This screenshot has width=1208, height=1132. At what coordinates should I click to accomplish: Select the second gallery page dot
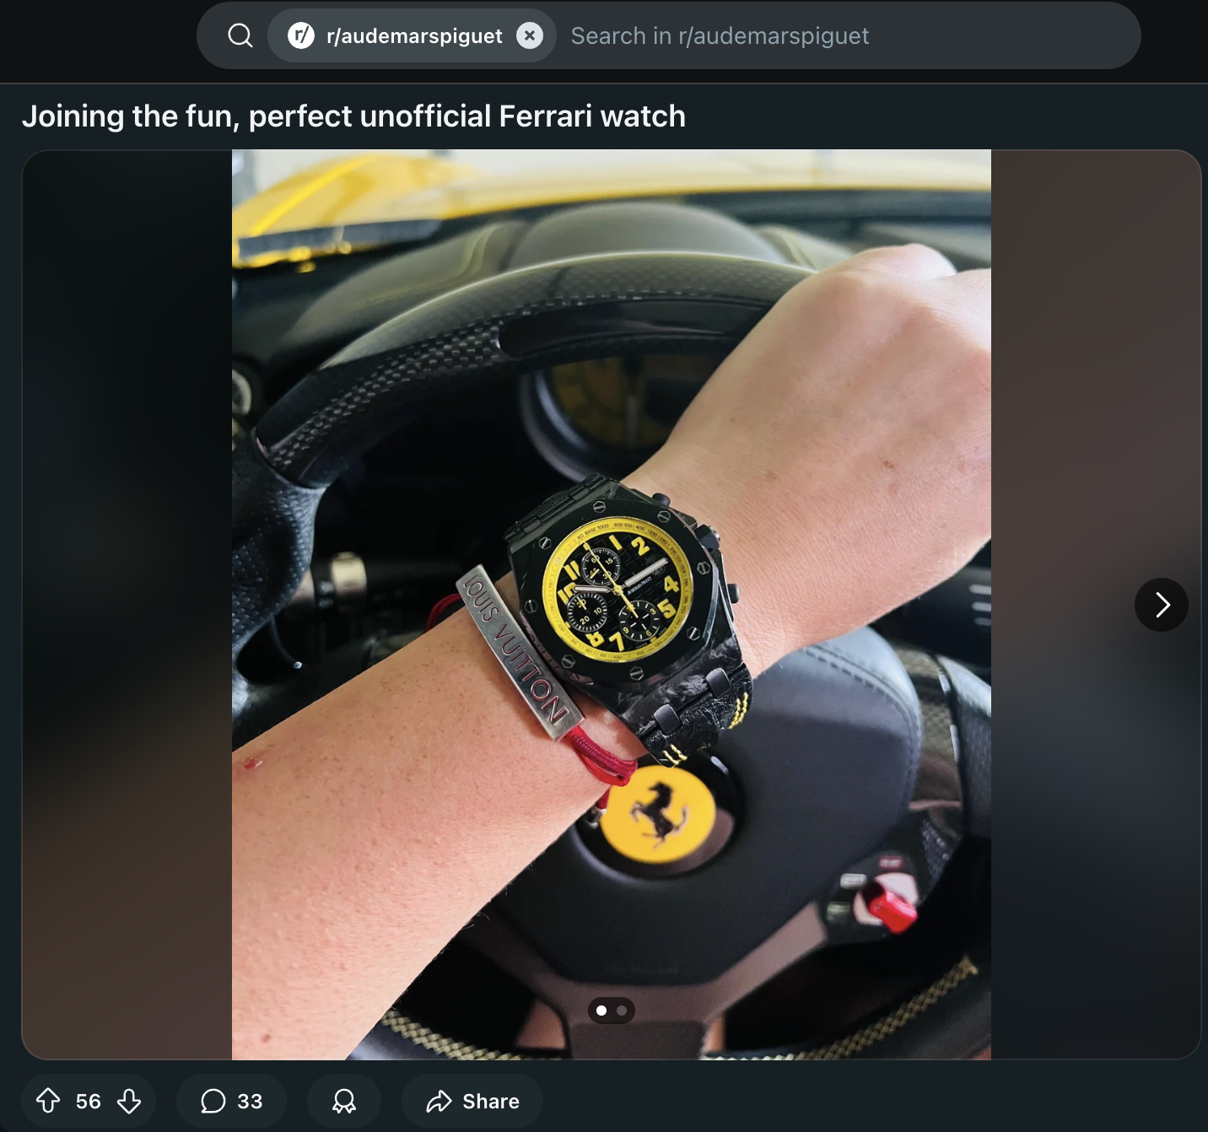622,1011
